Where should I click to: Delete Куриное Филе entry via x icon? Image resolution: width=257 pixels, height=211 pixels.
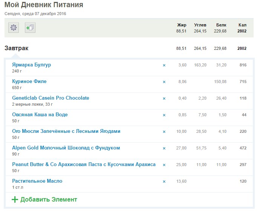click(164, 82)
